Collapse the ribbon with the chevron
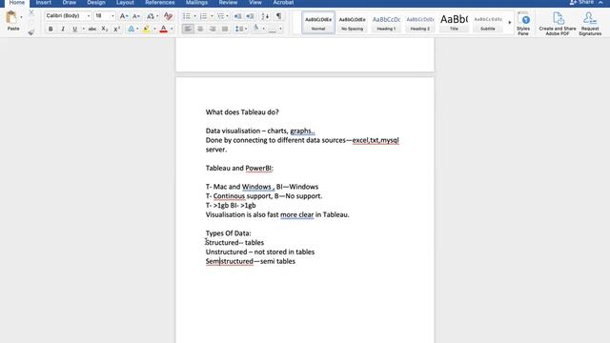Viewport: 610px width, 343px height. pyautogui.click(x=600, y=2)
